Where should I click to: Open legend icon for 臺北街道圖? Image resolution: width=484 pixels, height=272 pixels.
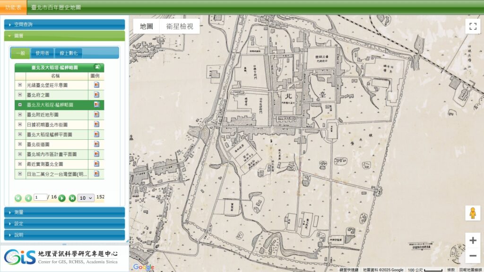[x=96, y=144]
